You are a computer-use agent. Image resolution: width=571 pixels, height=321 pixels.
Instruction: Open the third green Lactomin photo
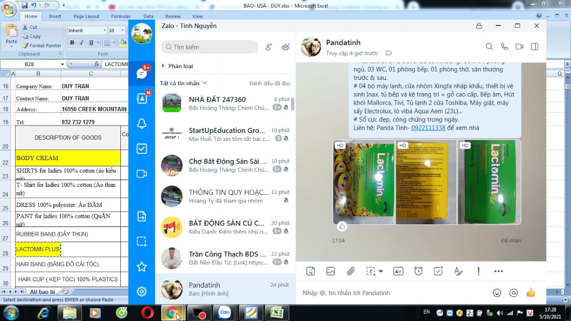coord(489,182)
